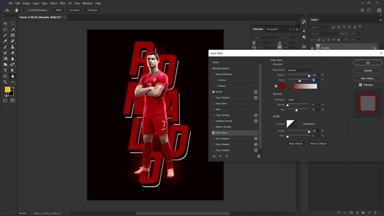Screen dimensions: 384x216
Task: Enable the Satin checkbox
Action: click(x=214, y=109)
